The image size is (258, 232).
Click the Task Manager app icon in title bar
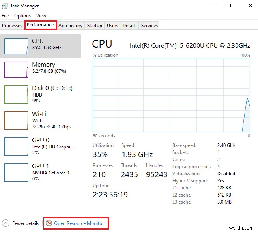point(5,6)
